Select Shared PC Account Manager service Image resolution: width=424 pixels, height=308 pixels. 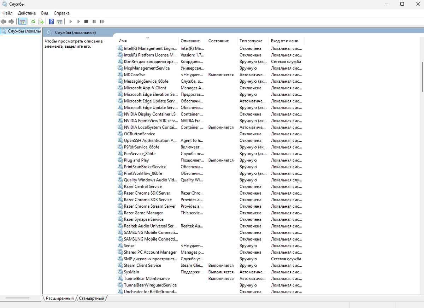tap(211, 252)
